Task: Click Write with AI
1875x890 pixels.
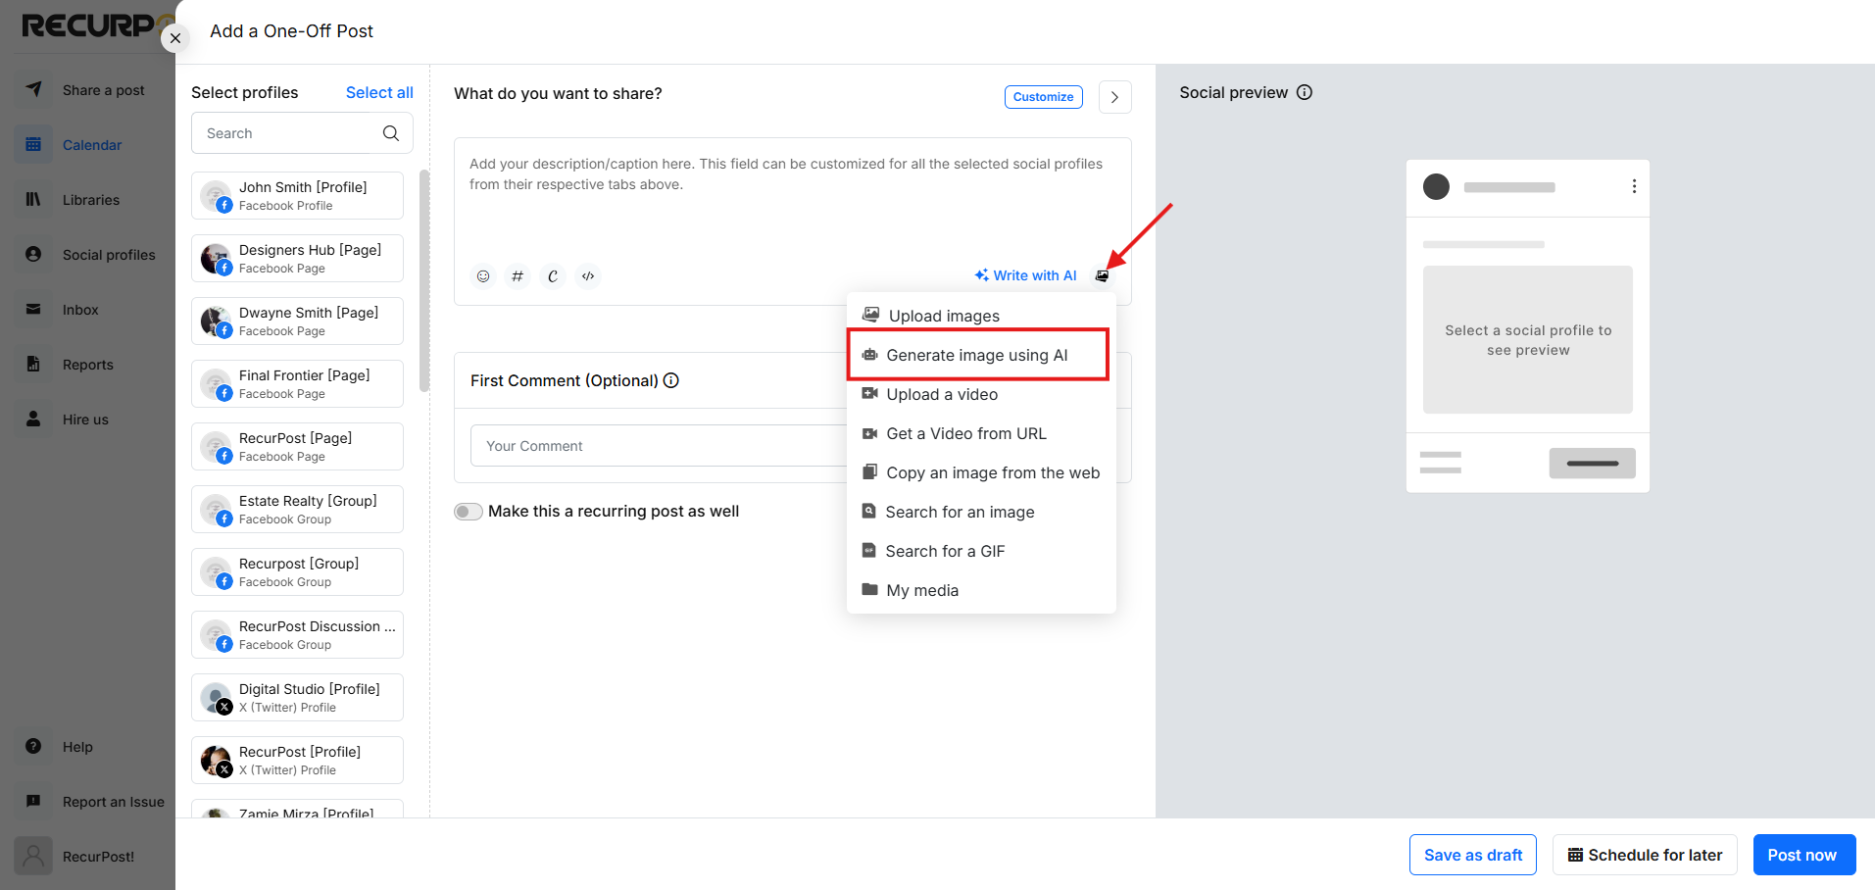Action: point(1025,275)
